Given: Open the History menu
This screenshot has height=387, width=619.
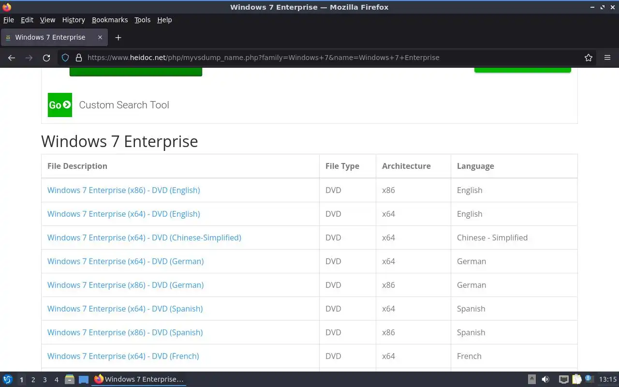Looking at the screenshot, I should click(x=74, y=20).
